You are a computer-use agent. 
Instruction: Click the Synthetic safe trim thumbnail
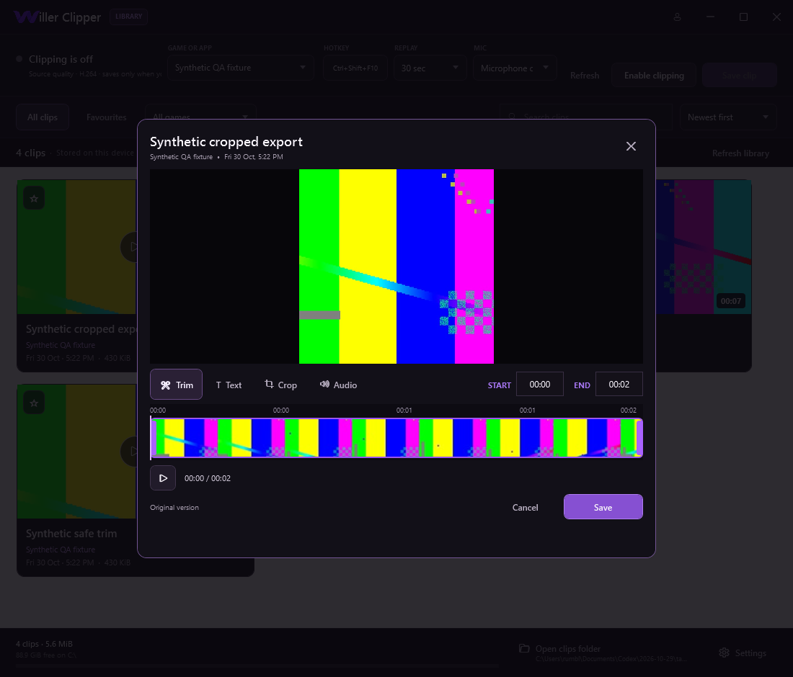pyautogui.click(x=76, y=451)
